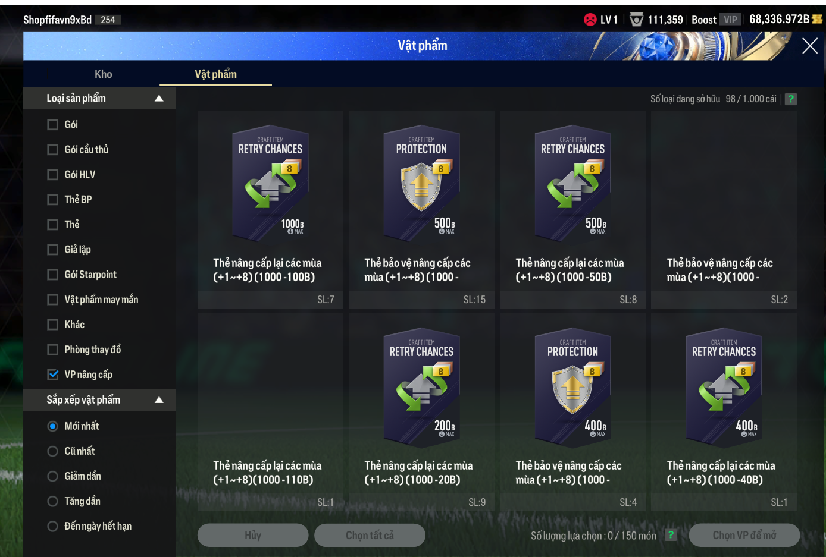The width and height of the screenshot is (826, 557).
Task: Collapse the Sắp xếp vật phẩm section
Action: [159, 400]
